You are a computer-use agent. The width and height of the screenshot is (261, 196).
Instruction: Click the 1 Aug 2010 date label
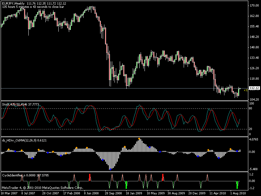(x=238, y=193)
